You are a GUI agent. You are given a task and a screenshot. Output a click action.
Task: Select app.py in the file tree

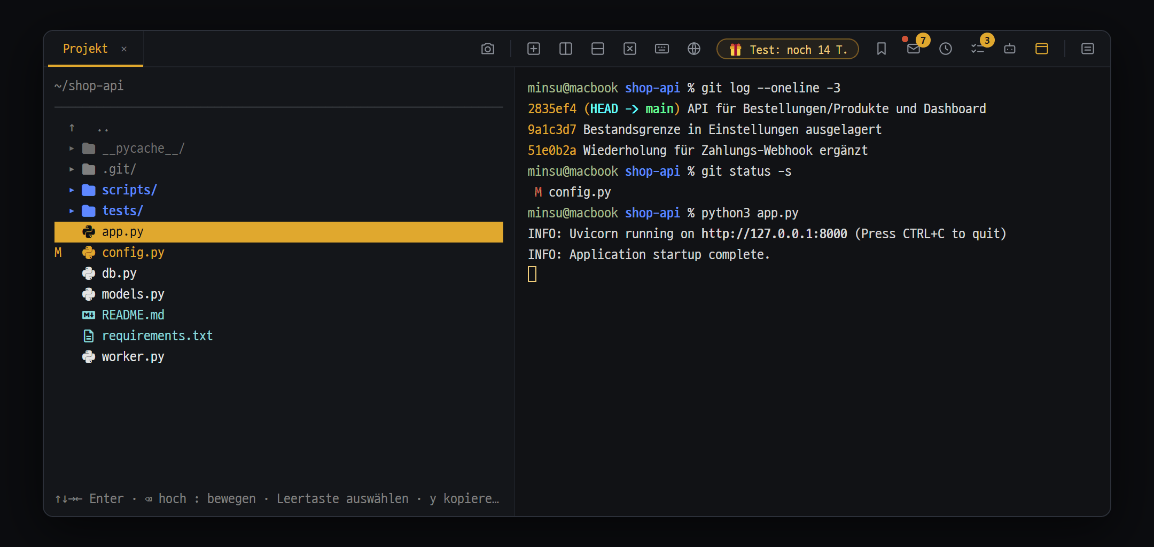[279, 232]
